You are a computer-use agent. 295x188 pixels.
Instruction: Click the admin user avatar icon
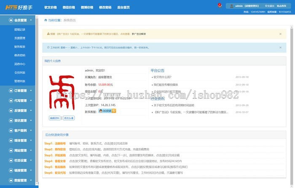point(232,6)
